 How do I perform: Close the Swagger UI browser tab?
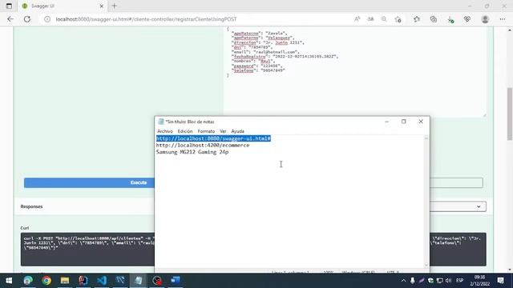point(102,6)
